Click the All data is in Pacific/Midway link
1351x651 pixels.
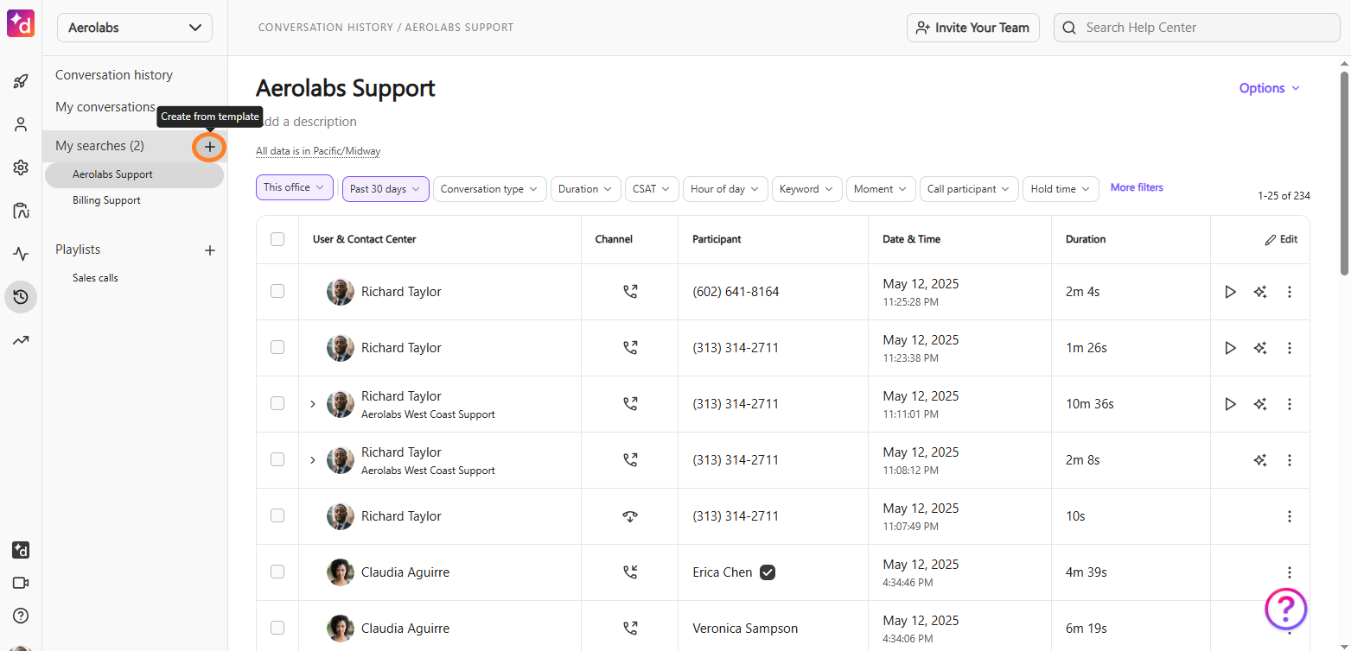pos(318,151)
